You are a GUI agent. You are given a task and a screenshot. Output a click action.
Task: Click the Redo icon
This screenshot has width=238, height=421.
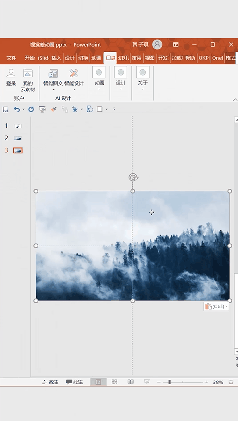click(31, 109)
